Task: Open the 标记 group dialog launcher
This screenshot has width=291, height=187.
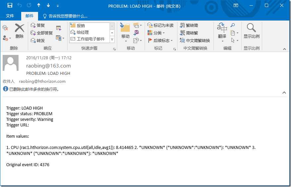Action: tap(174, 49)
